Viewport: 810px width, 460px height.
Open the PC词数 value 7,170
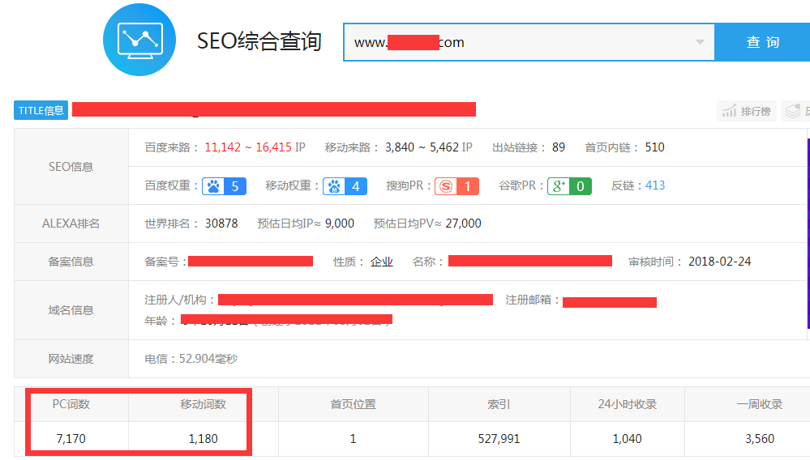[x=71, y=439]
